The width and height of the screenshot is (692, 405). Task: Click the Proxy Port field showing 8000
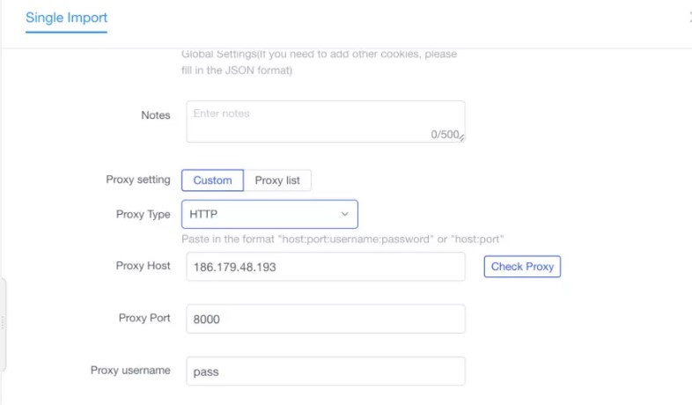point(326,319)
